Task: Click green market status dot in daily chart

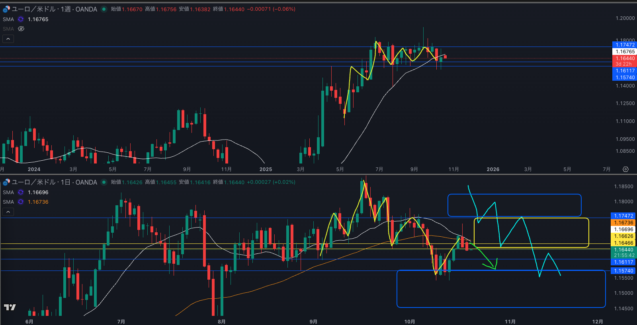Action: [104, 182]
